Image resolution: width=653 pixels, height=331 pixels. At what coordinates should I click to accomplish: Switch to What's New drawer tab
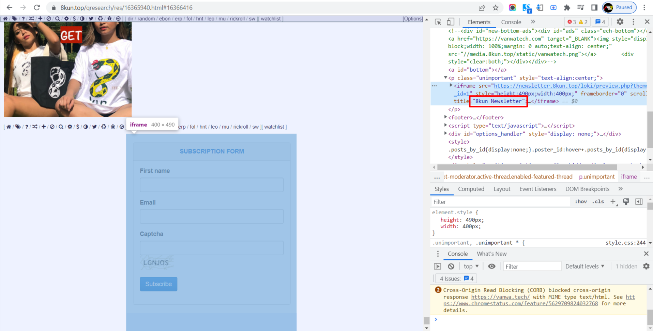pyautogui.click(x=491, y=254)
